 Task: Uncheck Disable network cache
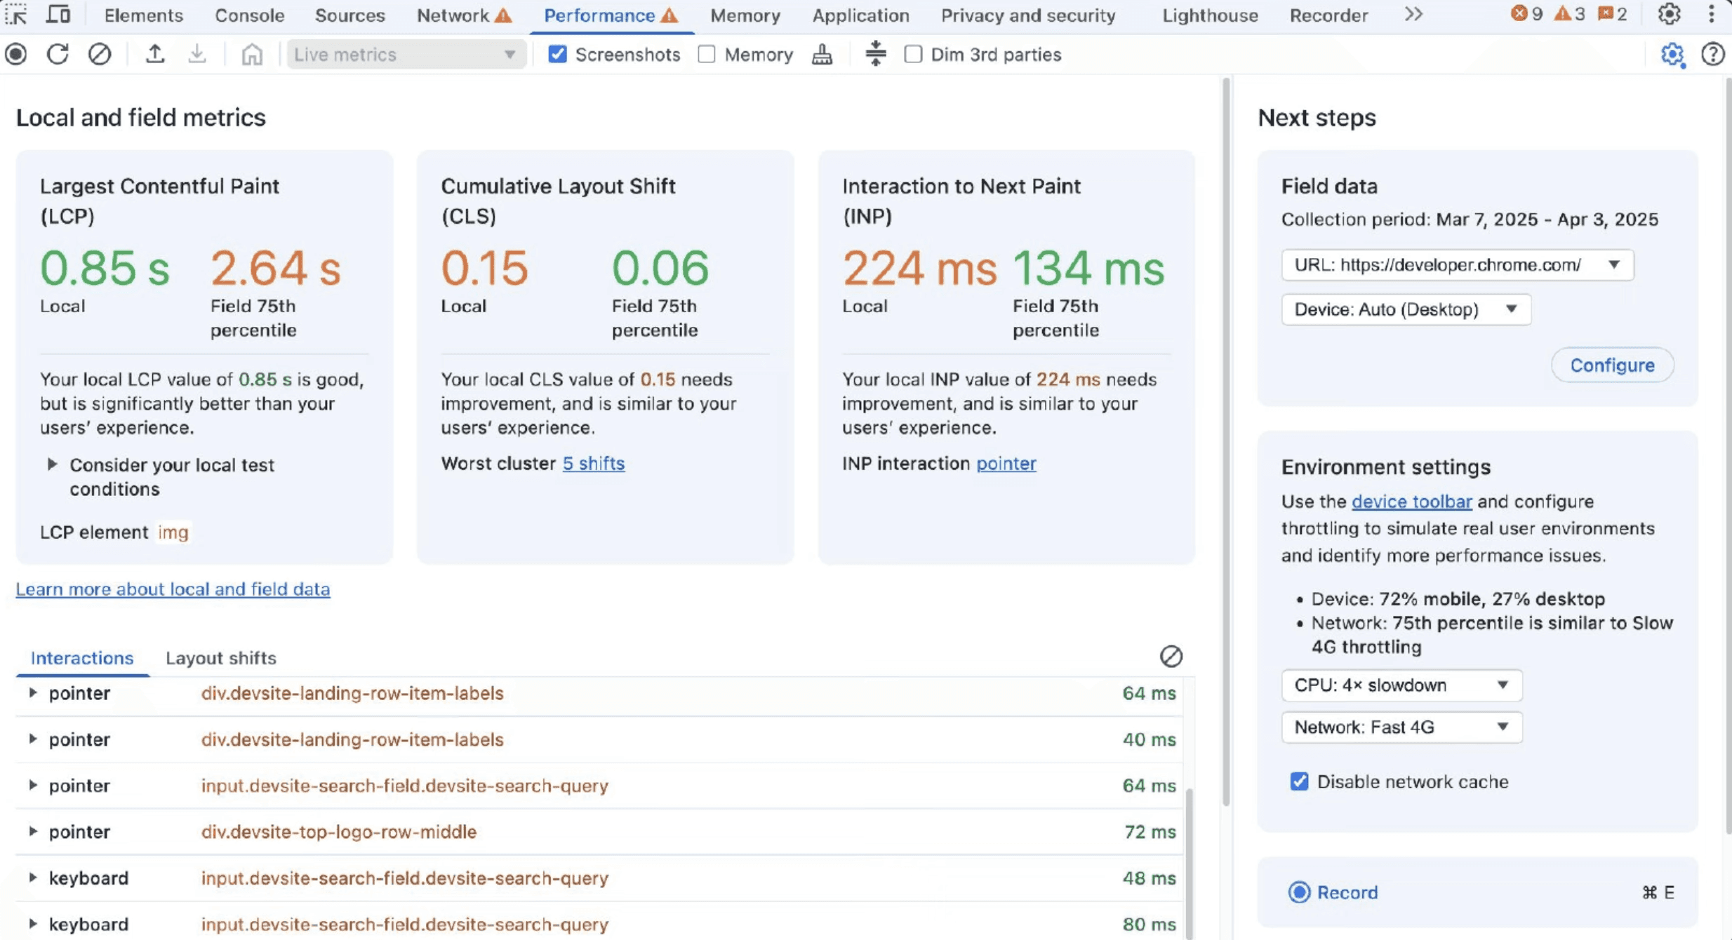[1299, 781]
